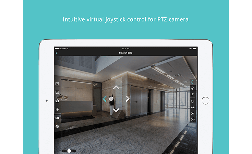Pan camera right with right chevron
The width and height of the screenshot is (252, 154).
tap(128, 99)
